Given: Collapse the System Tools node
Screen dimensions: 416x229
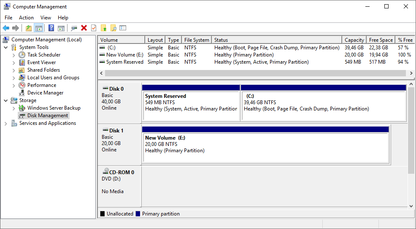Looking at the screenshot, I should coord(6,47).
